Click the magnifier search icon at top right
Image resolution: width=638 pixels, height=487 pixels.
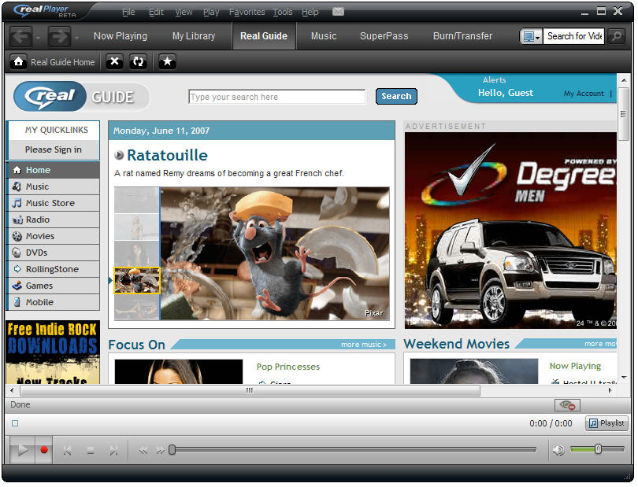617,36
